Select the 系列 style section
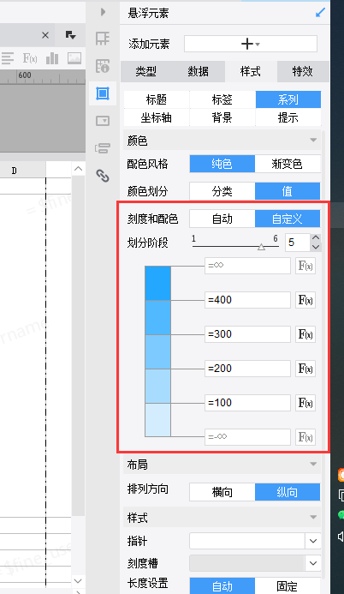This screenshot has width=344, height=594. [x=288, y=99]
